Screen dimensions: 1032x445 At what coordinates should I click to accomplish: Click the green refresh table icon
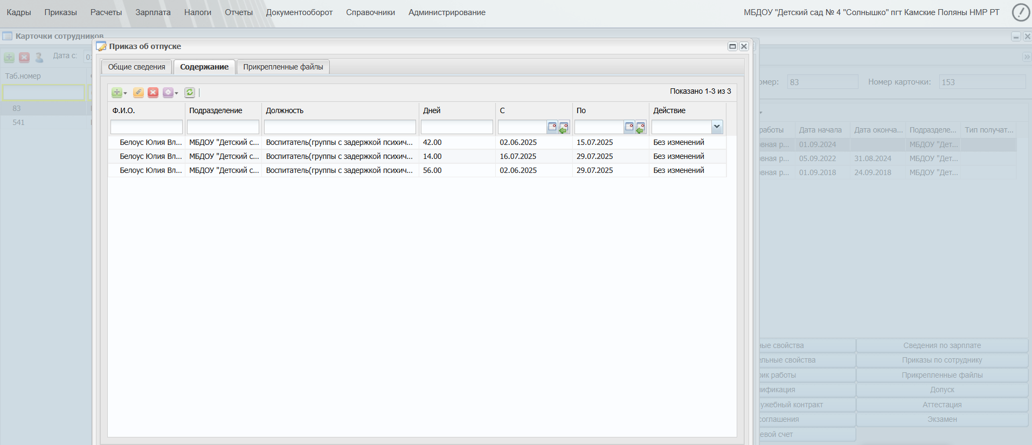coord(190,93)
